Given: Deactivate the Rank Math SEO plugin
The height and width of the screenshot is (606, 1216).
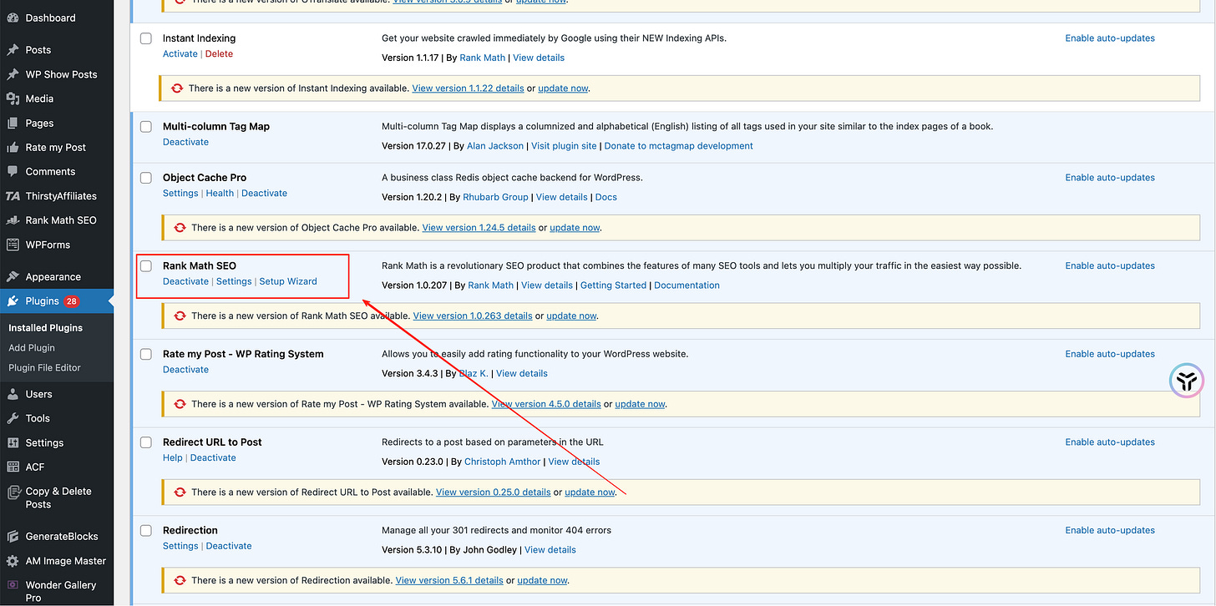Looking at the screenshot, I should (185, 281).
